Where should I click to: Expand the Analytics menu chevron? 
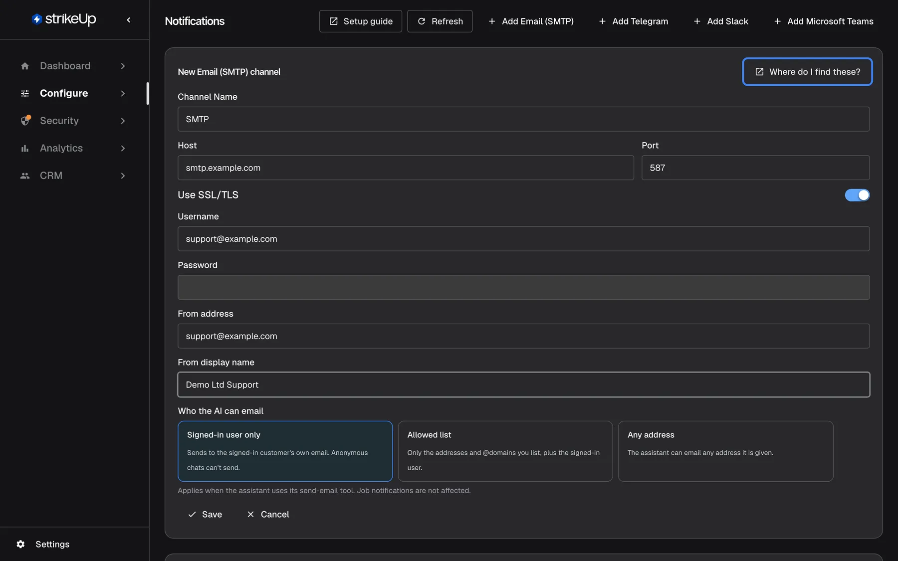(123, 148)
